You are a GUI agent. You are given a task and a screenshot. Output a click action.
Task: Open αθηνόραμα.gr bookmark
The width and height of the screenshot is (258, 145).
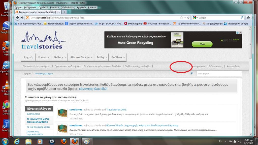coord(133,23)
